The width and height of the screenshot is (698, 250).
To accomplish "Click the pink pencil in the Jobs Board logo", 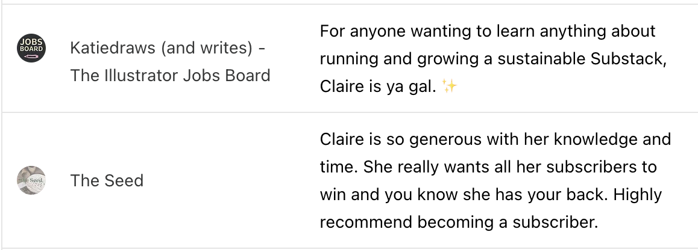I will click(31, 56).
